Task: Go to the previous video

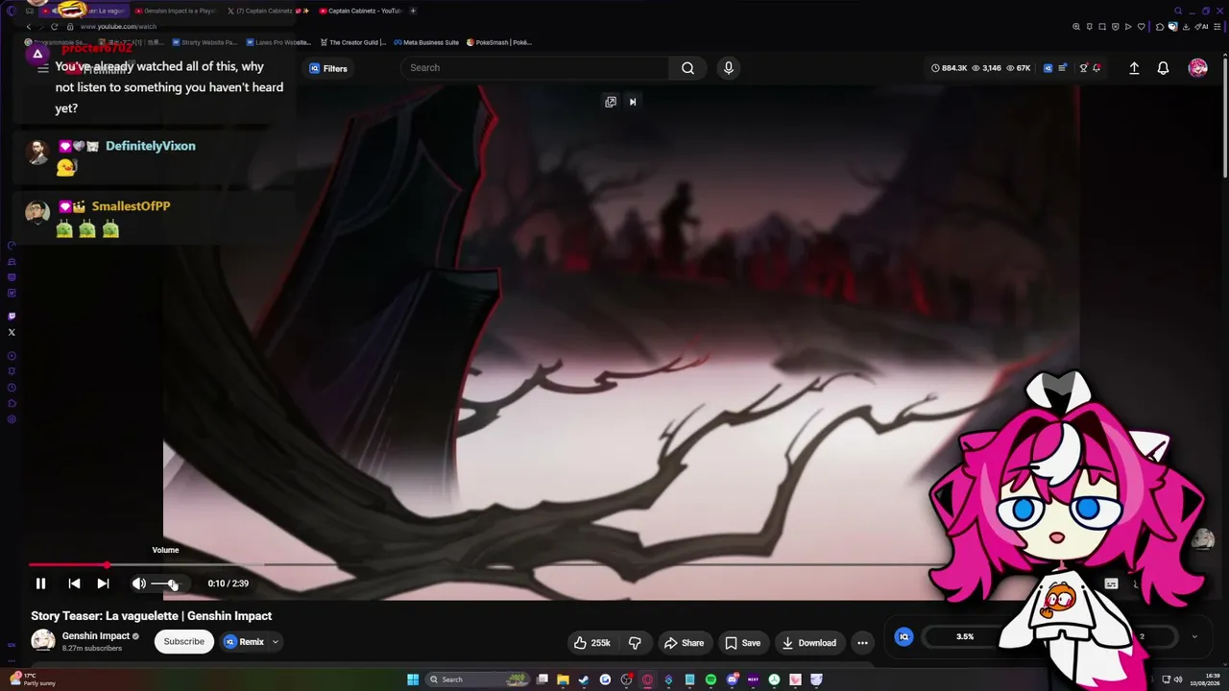Action: pos(74,584)
